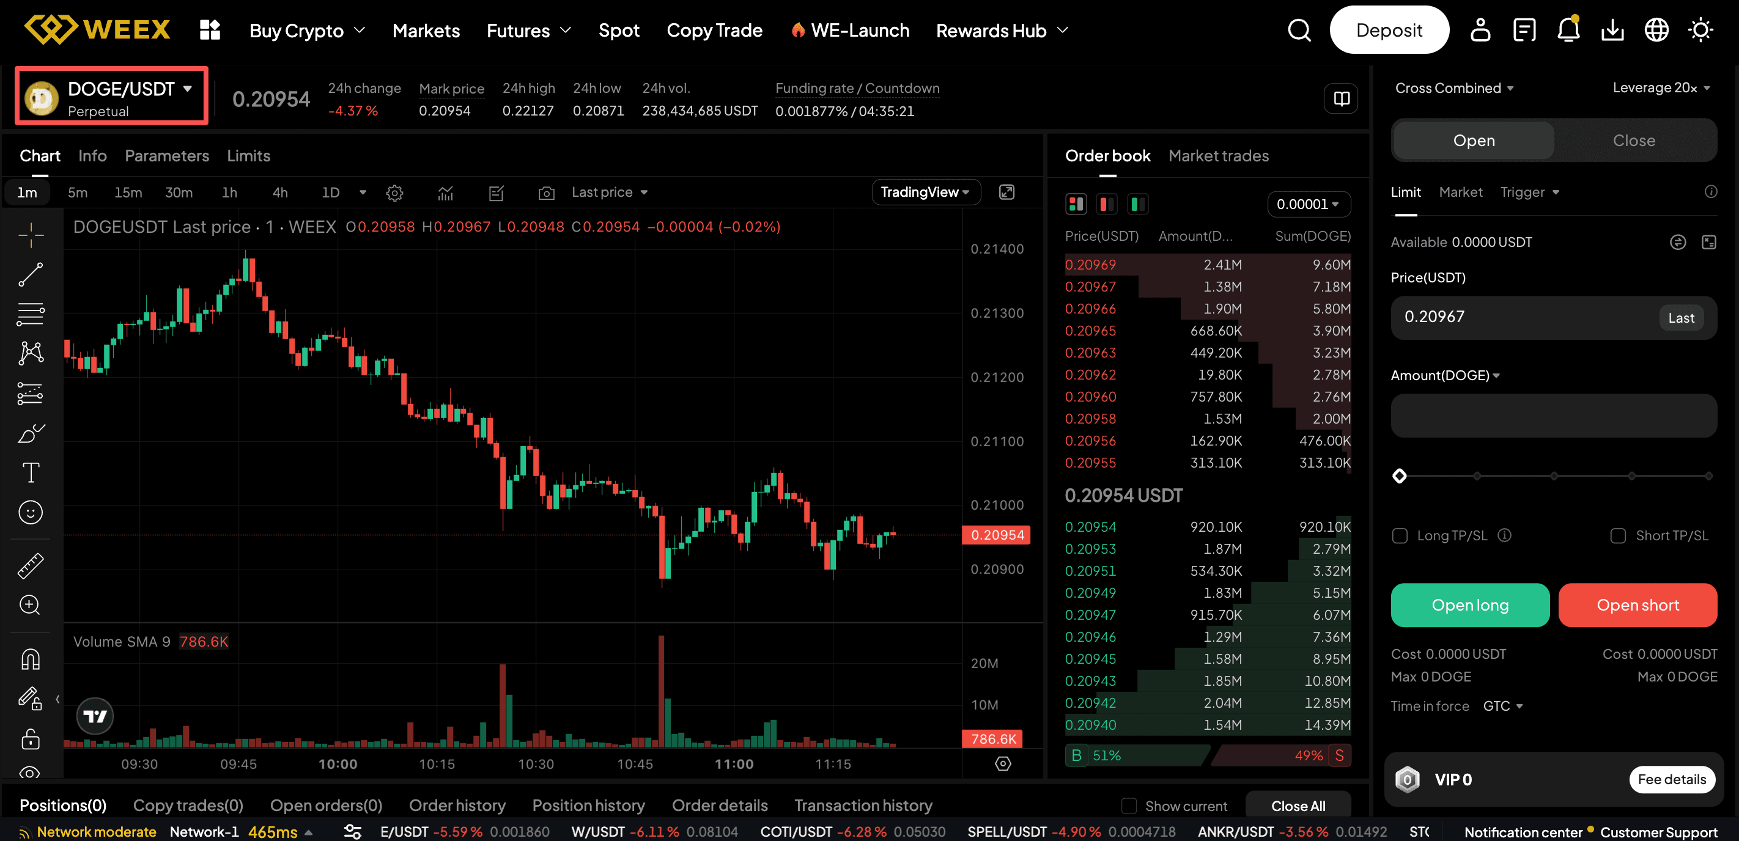Take a chart screenshot with the camera icon

click(x=547, y=193)
